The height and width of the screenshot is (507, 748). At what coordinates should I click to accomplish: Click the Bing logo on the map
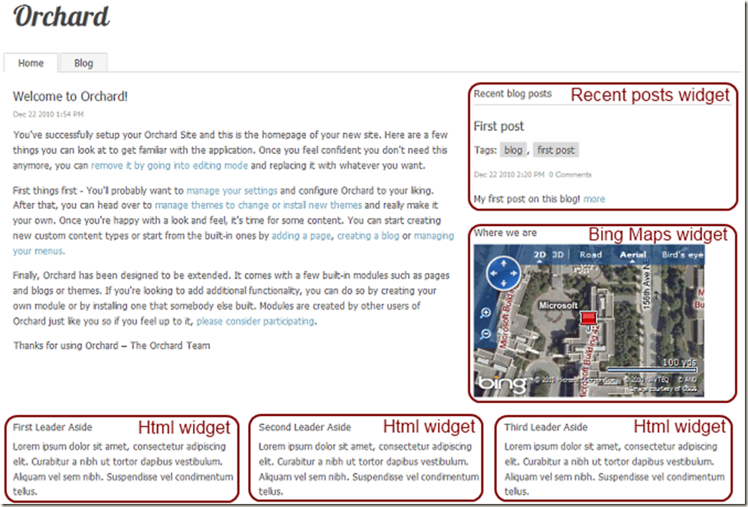click(x=501, y=384)
